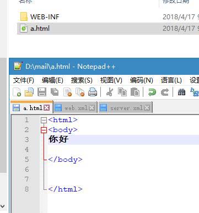Close the a.html tab
Viewport: 199px width, 213px height.
tap(47, 108)
